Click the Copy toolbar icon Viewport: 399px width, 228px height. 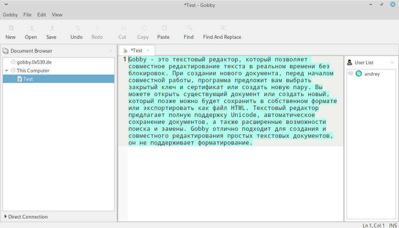pos(143,28)
